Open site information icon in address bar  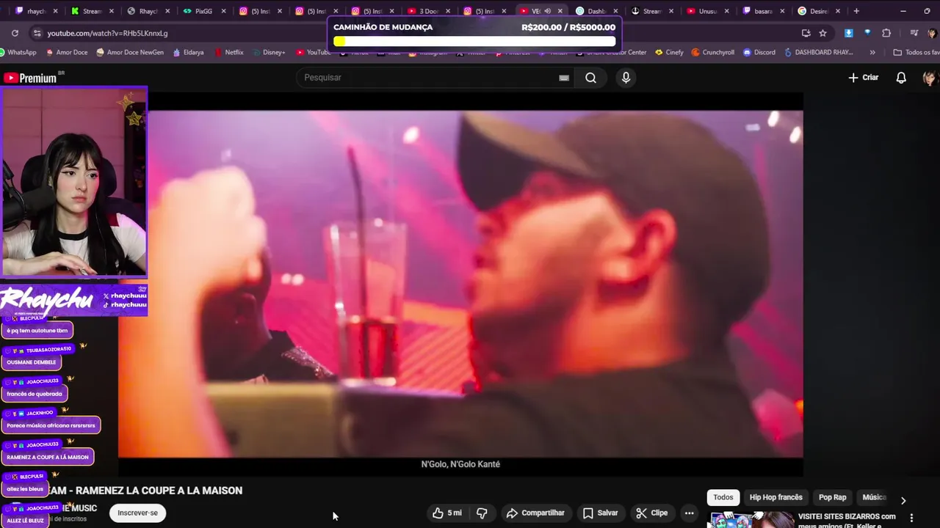37,33
